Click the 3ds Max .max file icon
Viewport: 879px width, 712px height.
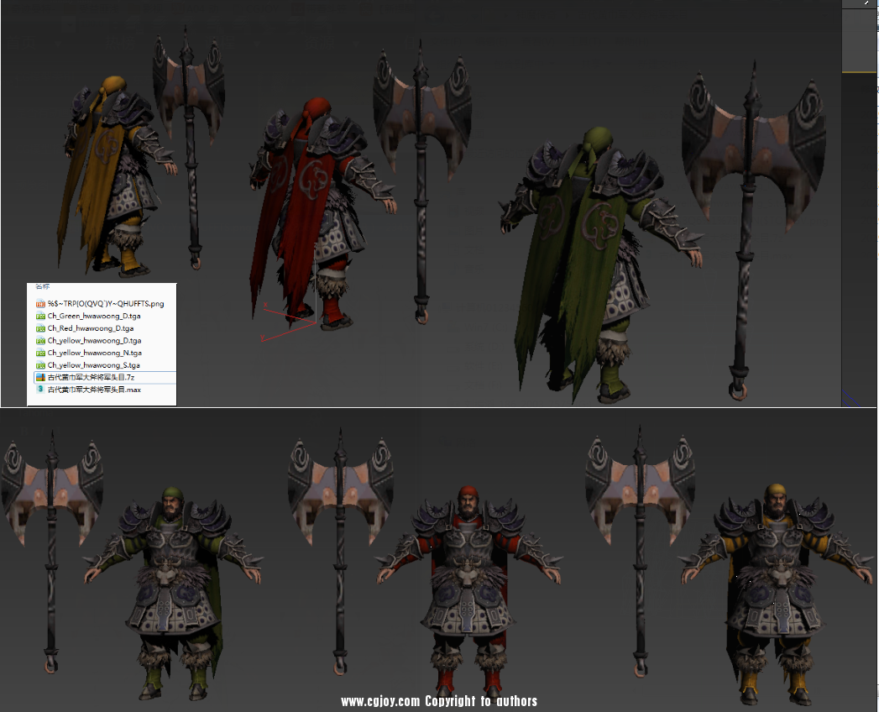pos(40,390)
